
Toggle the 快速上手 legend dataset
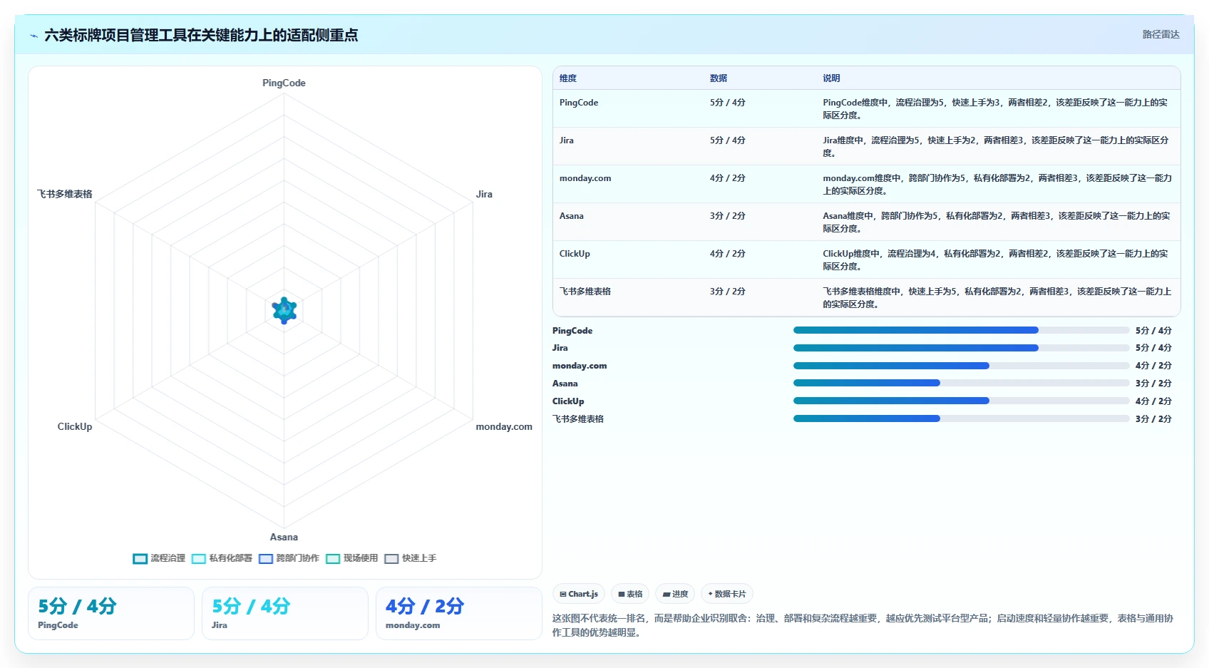coord(410,558)
